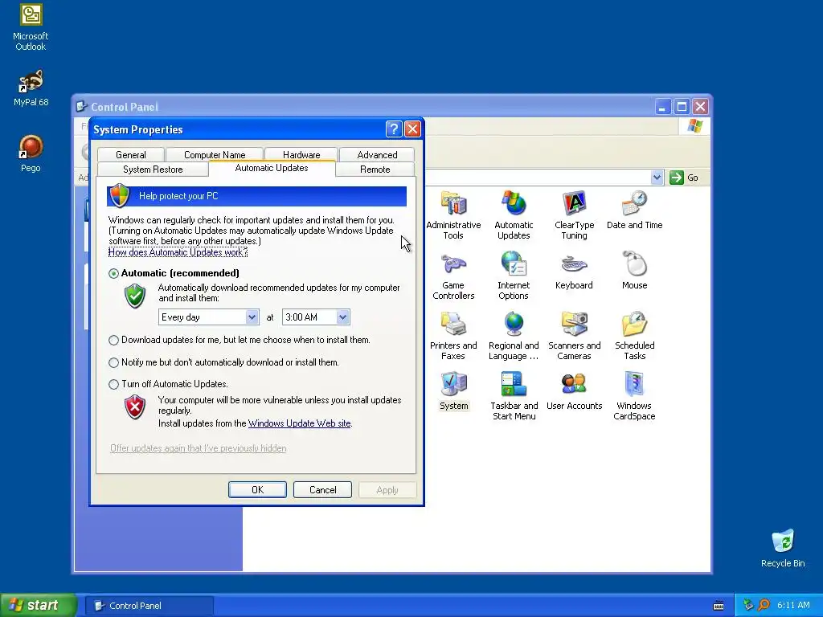Click the green Go arrow in the address bar

tap(677, 178)
